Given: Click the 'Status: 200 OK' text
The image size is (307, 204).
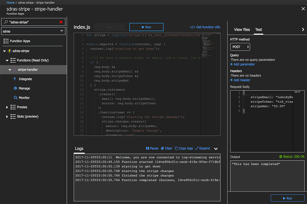Looking at the screenshot, I should click(x=294, y=157).
